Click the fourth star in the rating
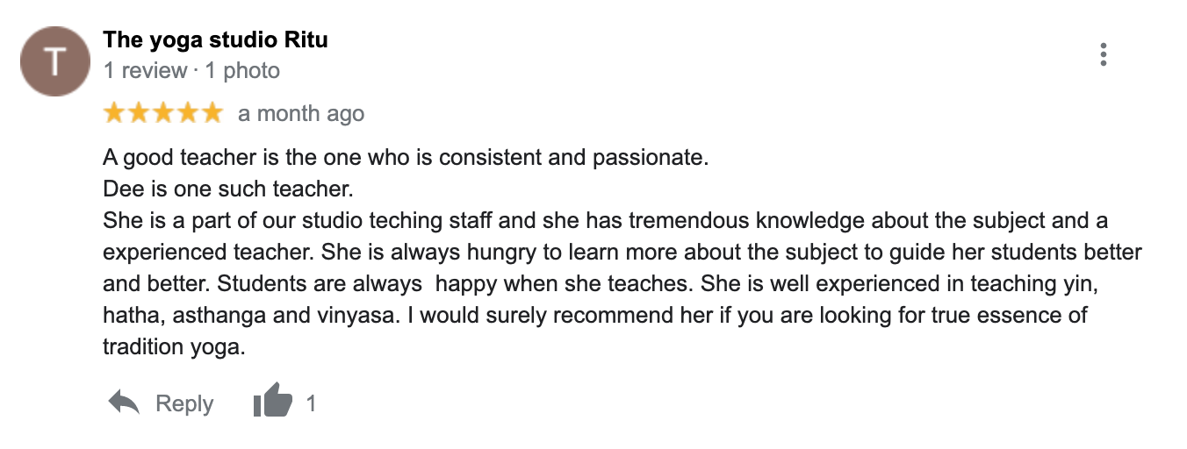 (x=187, y=113)
